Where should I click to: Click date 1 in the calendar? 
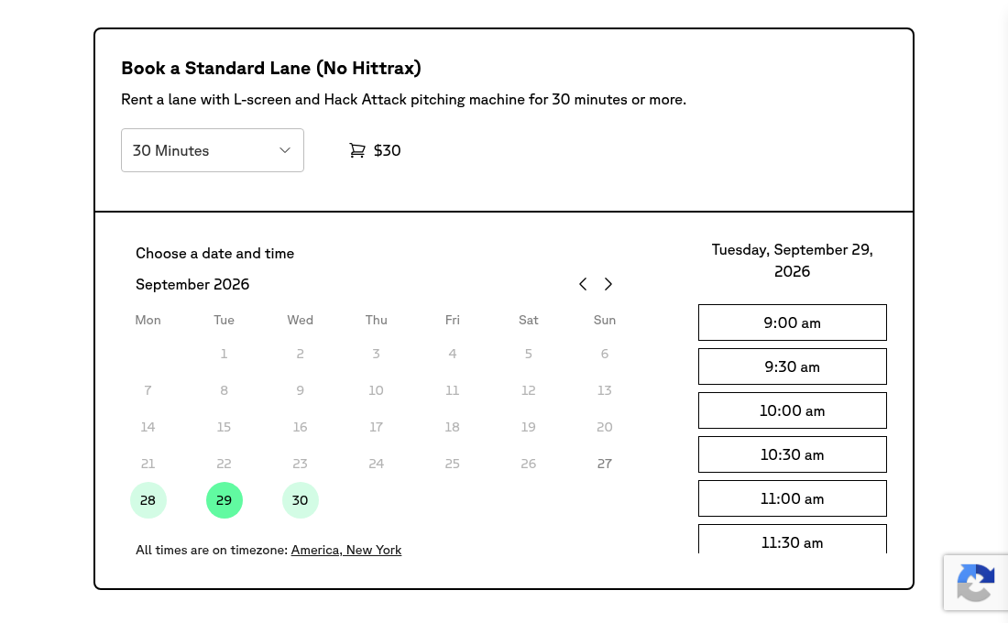(224, 354)
